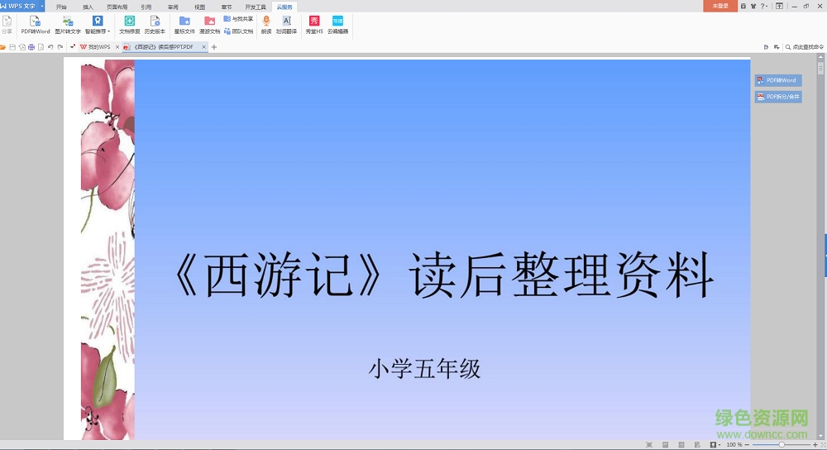Open the help question-mark dropdown
The image size is (827, 450).
click(763, 7)
